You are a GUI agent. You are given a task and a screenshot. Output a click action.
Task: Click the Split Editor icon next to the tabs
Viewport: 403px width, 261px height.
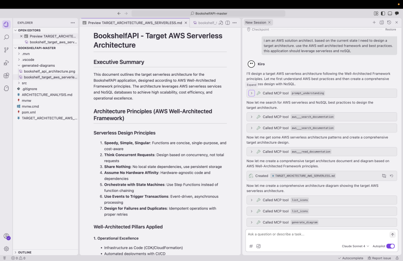[227, 23]
